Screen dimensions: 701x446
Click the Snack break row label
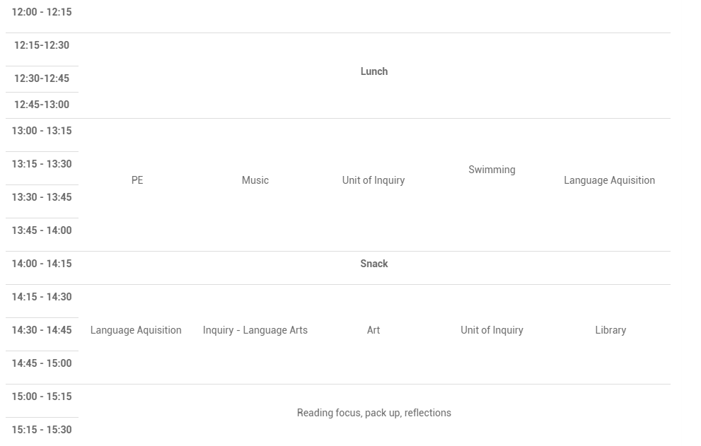(373, 264)
